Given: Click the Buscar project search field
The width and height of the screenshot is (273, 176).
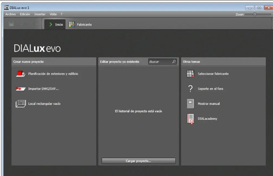Looking at the screenshot, I should (162, 62).
